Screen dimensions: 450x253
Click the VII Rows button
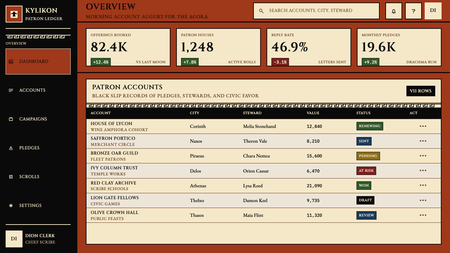420,91
